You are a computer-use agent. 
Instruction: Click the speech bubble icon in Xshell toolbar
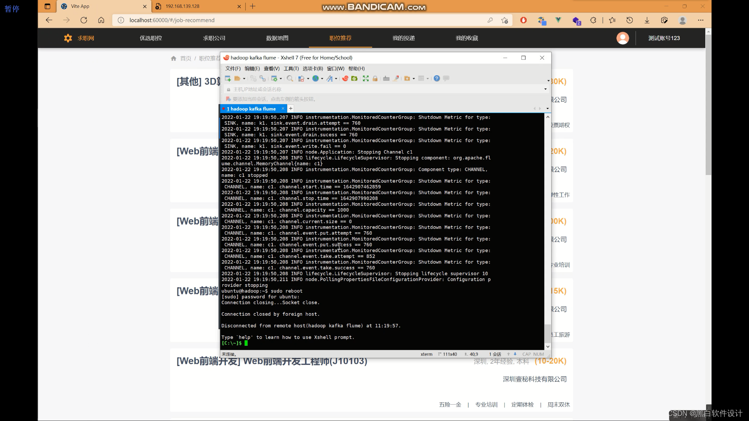pos(446,78)
